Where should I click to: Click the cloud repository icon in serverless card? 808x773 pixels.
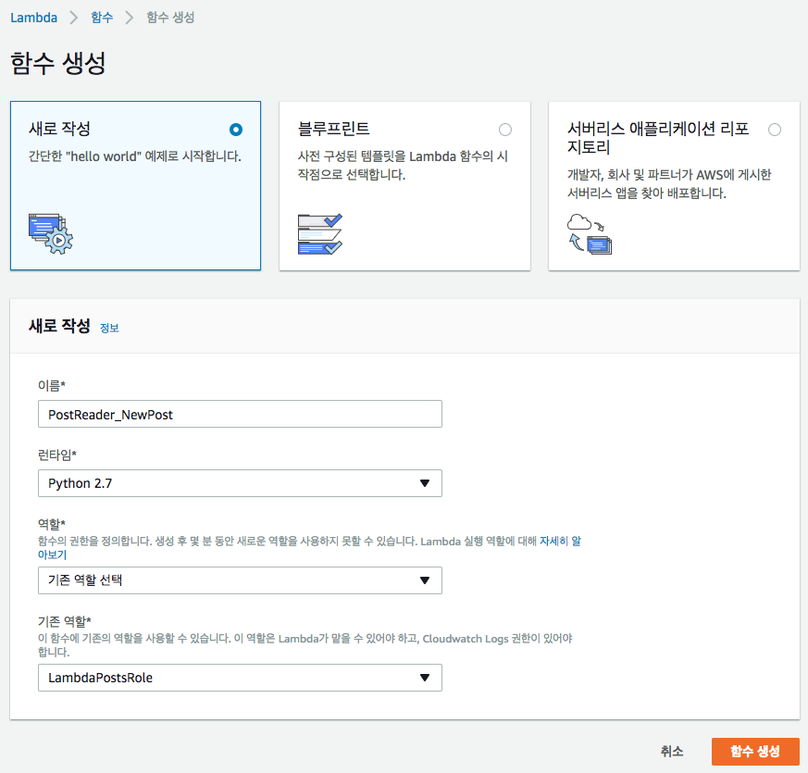(590, 234)
